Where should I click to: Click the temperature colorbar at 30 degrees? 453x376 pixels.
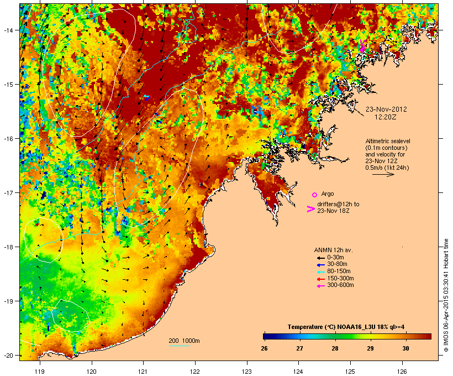click(405, 336)
